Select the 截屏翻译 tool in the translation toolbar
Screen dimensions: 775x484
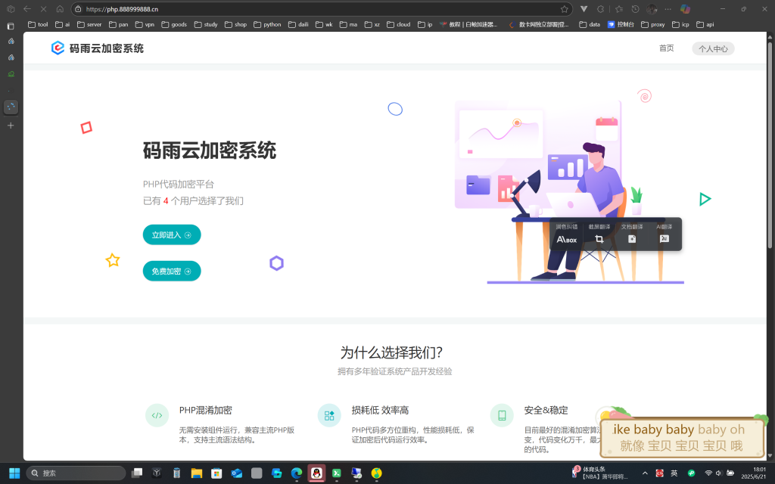click(599, 239)
